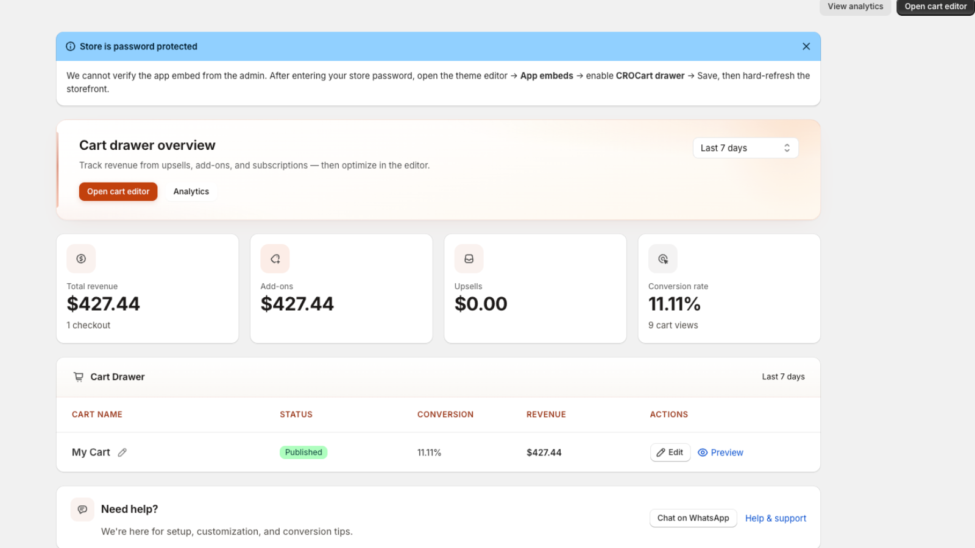The width and height of the screenshot is (975, 548).
Task: Start a Chat on WhatsApp
Action: click(693, 518)
